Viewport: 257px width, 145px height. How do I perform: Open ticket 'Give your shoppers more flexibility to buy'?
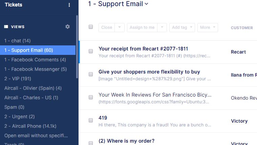tap(149, 72)
